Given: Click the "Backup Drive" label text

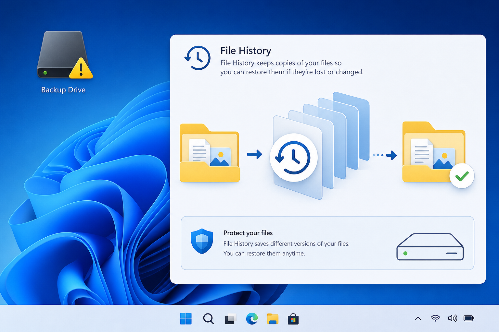Looking at the screenshot, I should pyautogui.click(x=63, y=90).
